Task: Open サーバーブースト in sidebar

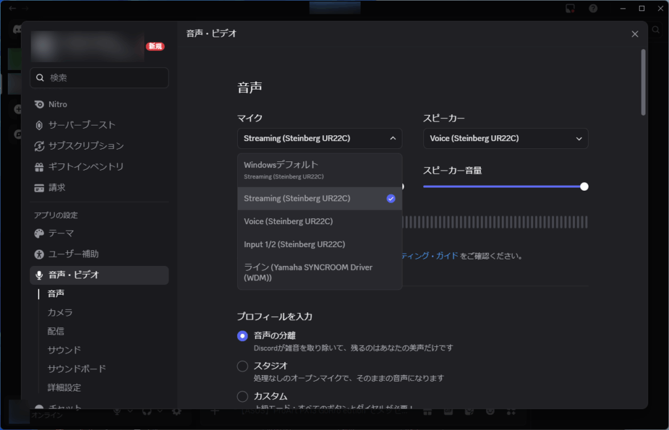Action: [x=99, y=125]
